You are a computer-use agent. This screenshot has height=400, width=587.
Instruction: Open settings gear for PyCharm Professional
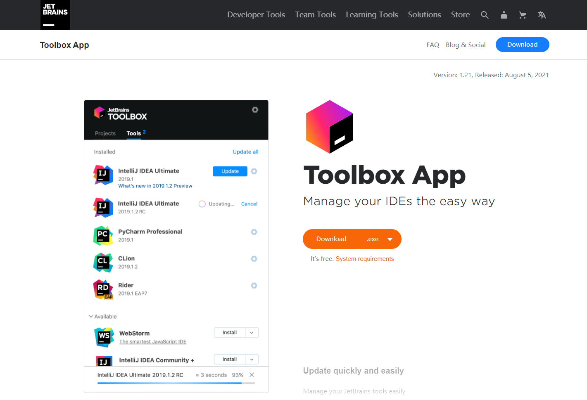click(254, 232)
